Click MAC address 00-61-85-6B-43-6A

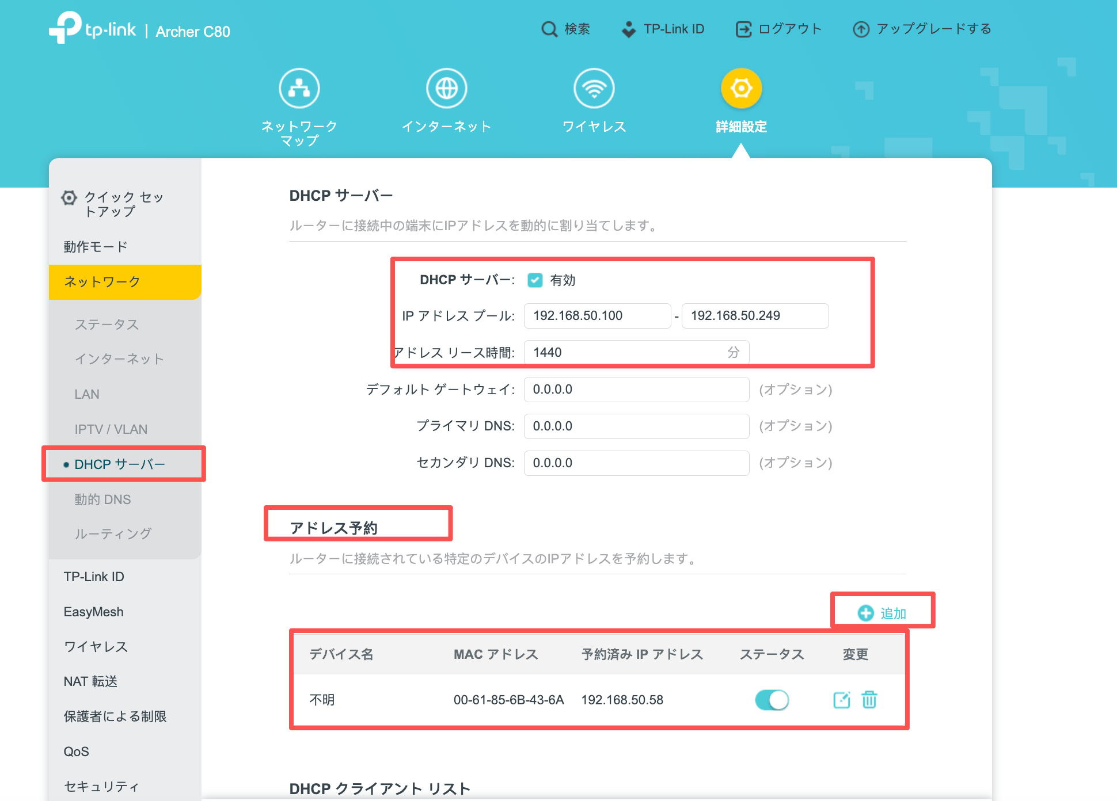[509, 700]
